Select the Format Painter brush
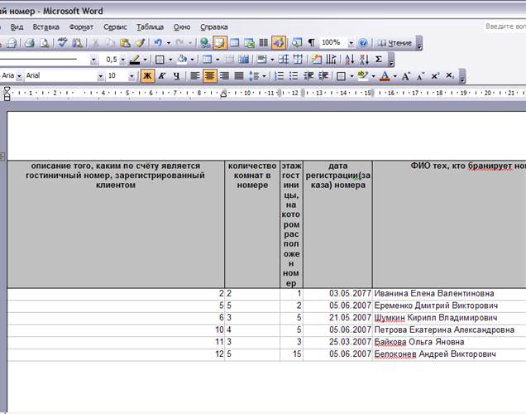The height and width of the screenshot is (414, 526). coord(141,43)
